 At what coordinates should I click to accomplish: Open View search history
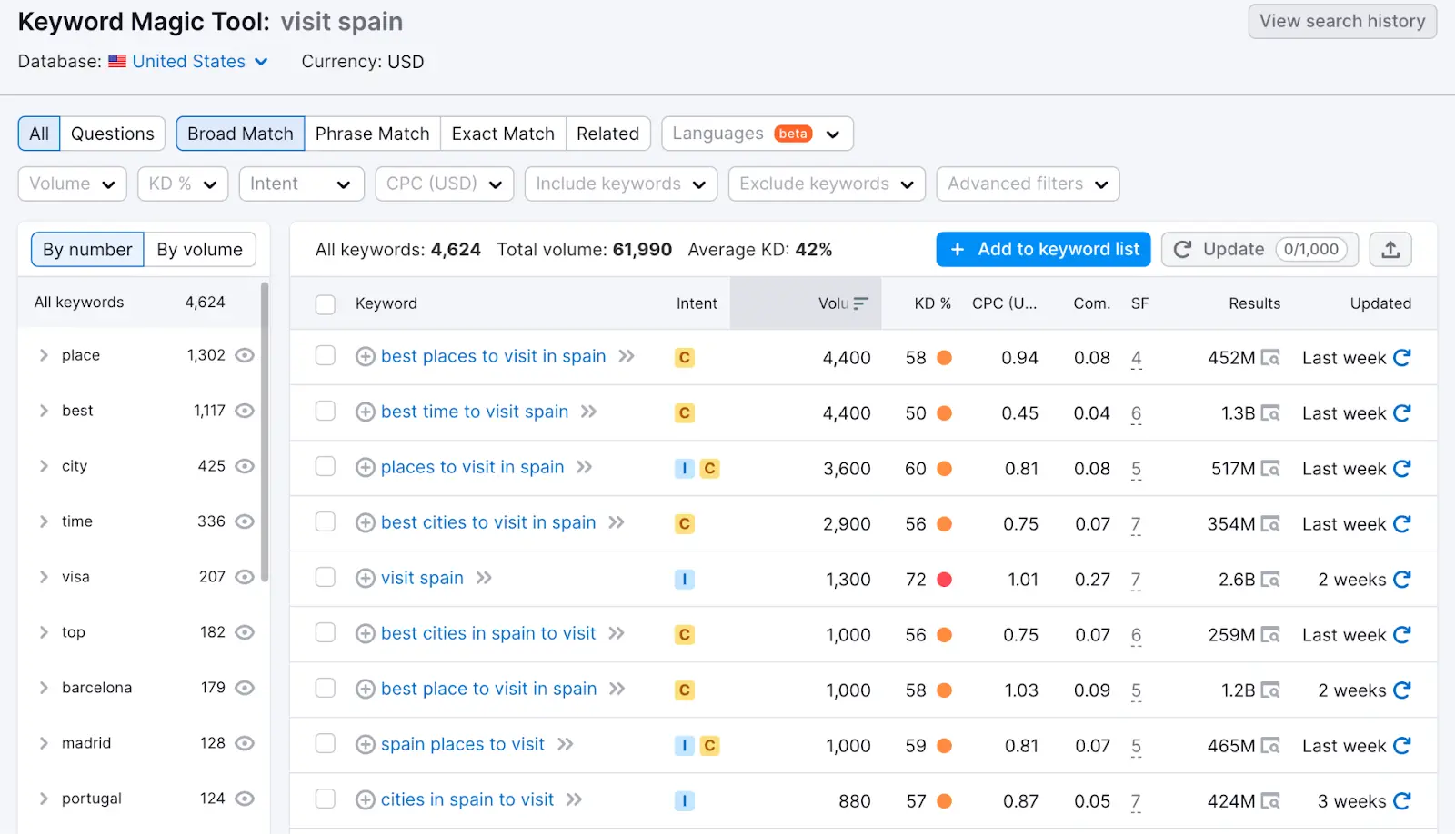tap(1341, 21)
